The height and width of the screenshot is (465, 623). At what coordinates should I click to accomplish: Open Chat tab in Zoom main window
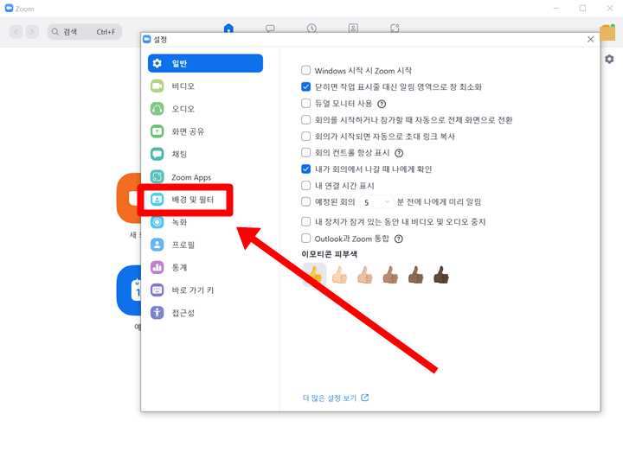[x=270, y=28]
